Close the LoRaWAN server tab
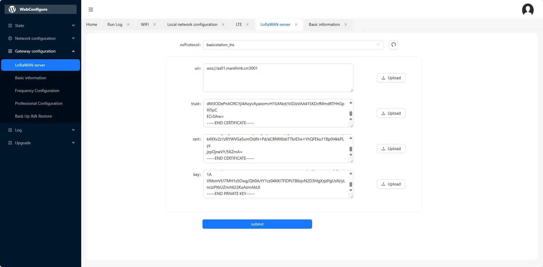This screenshot has width=543, height=267. click(x=296, y=24)
